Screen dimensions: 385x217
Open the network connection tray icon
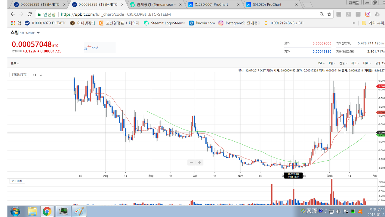(x=331, y=211)
